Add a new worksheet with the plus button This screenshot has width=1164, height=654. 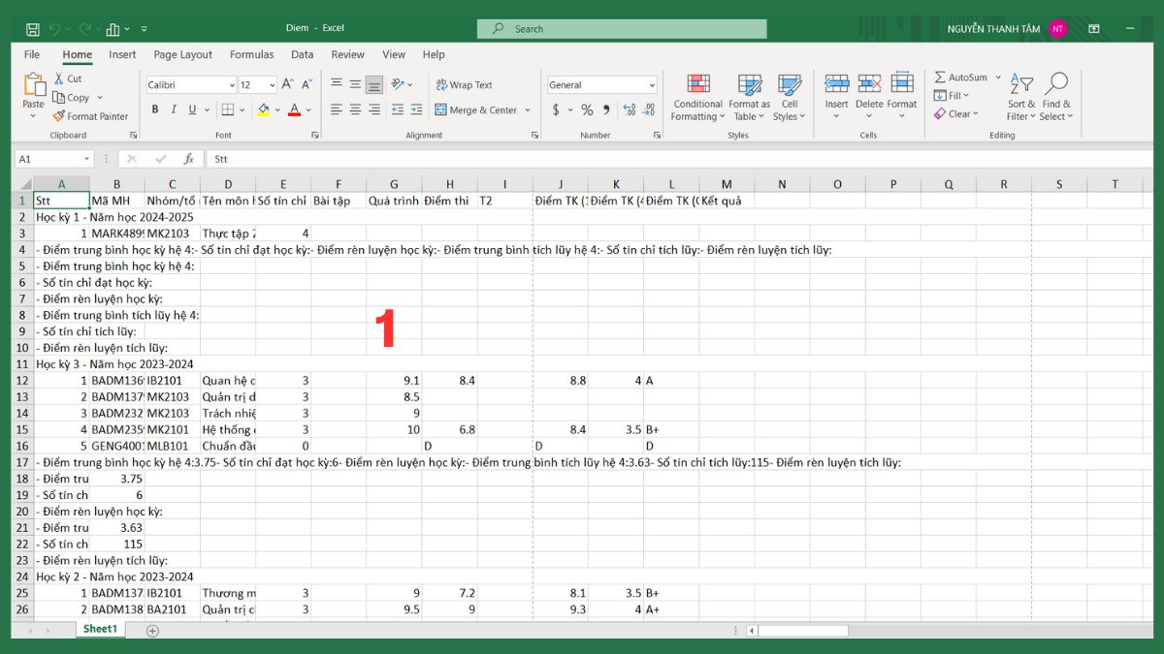click(x=151, y=630)
